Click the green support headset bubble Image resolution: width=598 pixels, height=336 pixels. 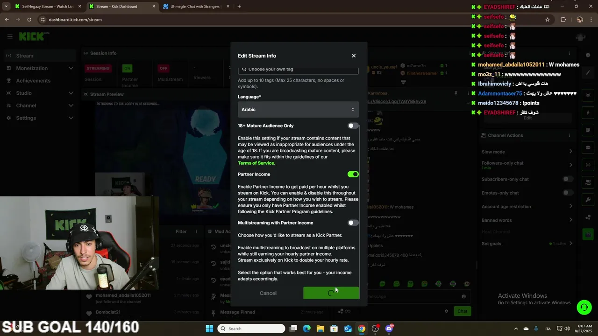584,307
